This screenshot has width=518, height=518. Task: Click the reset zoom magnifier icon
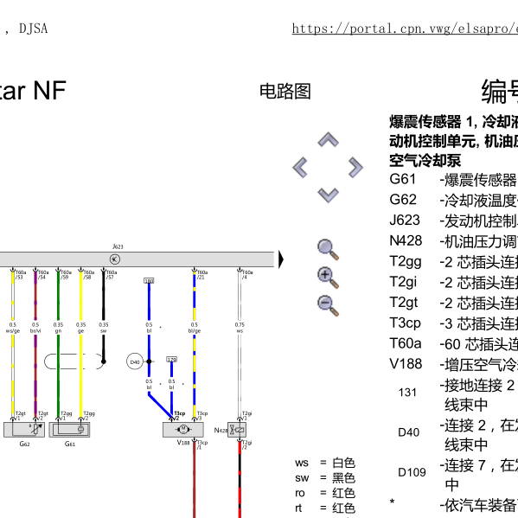pos(328,249)
